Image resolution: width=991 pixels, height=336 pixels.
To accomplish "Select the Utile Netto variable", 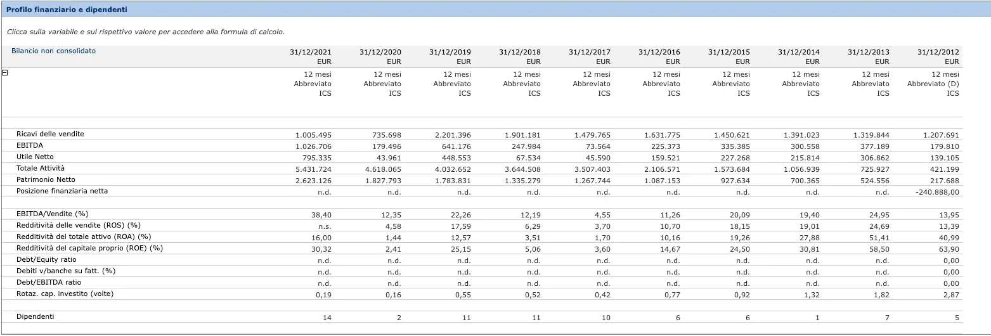I will 35,157.
